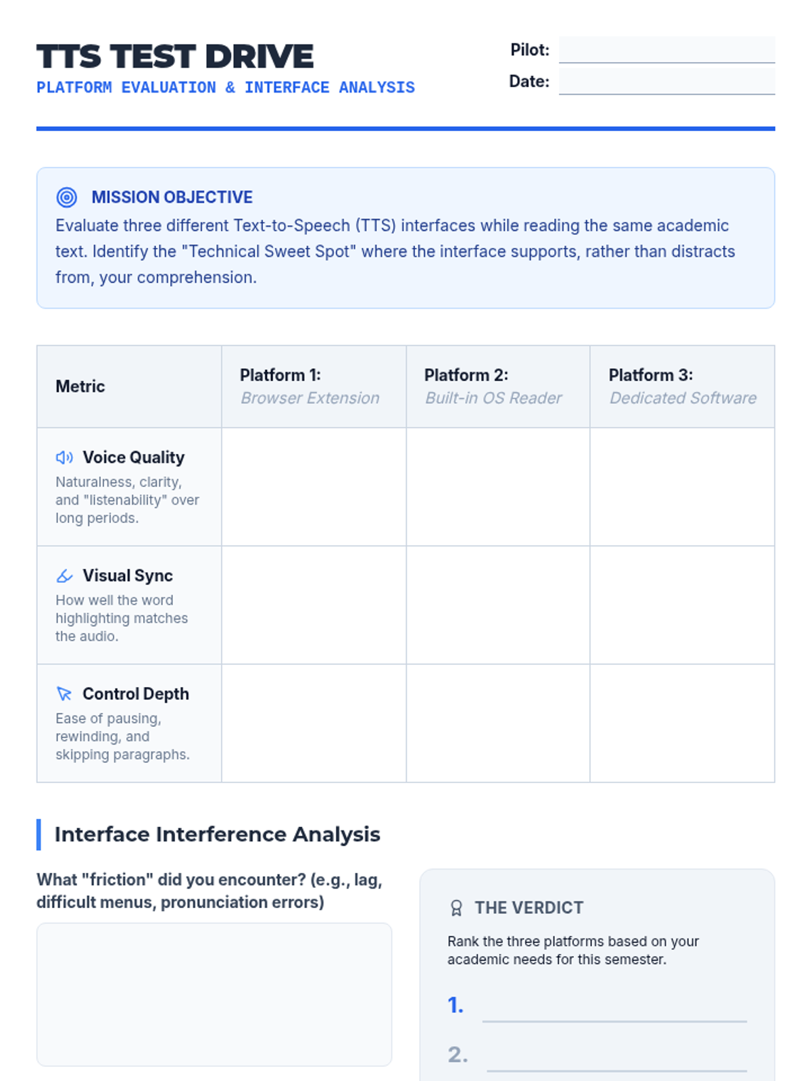Select Voice Quality cell for Dedicated Software

tap(682, 486)
